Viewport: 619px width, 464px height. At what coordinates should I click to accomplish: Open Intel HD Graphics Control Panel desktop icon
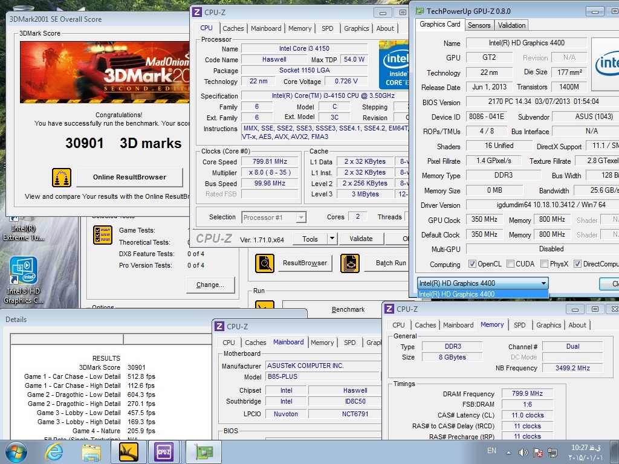[24, 280]
